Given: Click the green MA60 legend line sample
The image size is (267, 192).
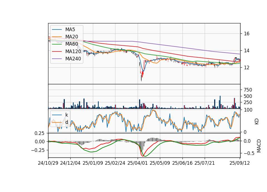Looking at the screenshot, I should pos(57,44).
